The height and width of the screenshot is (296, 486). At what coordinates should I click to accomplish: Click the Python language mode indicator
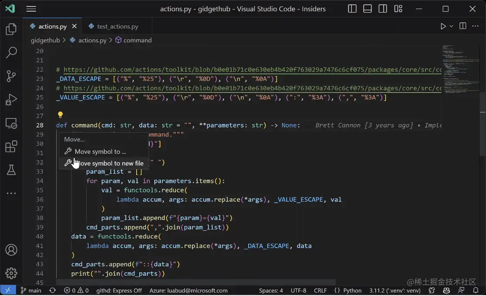click(x=352, y=290)
